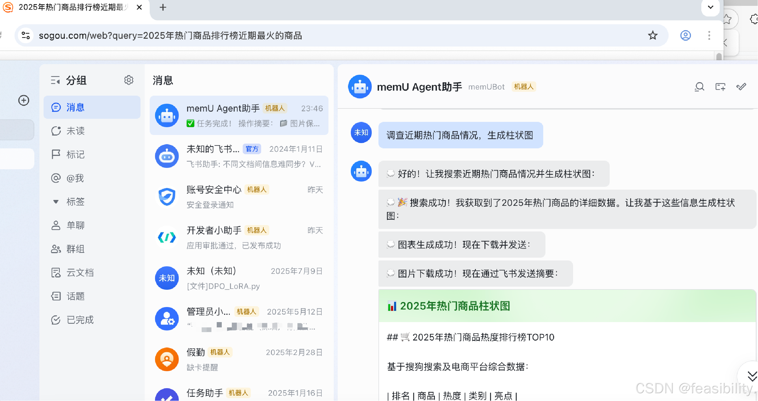Open the browser profile icon
Viewport: 758px width, 401px height.
685,35
